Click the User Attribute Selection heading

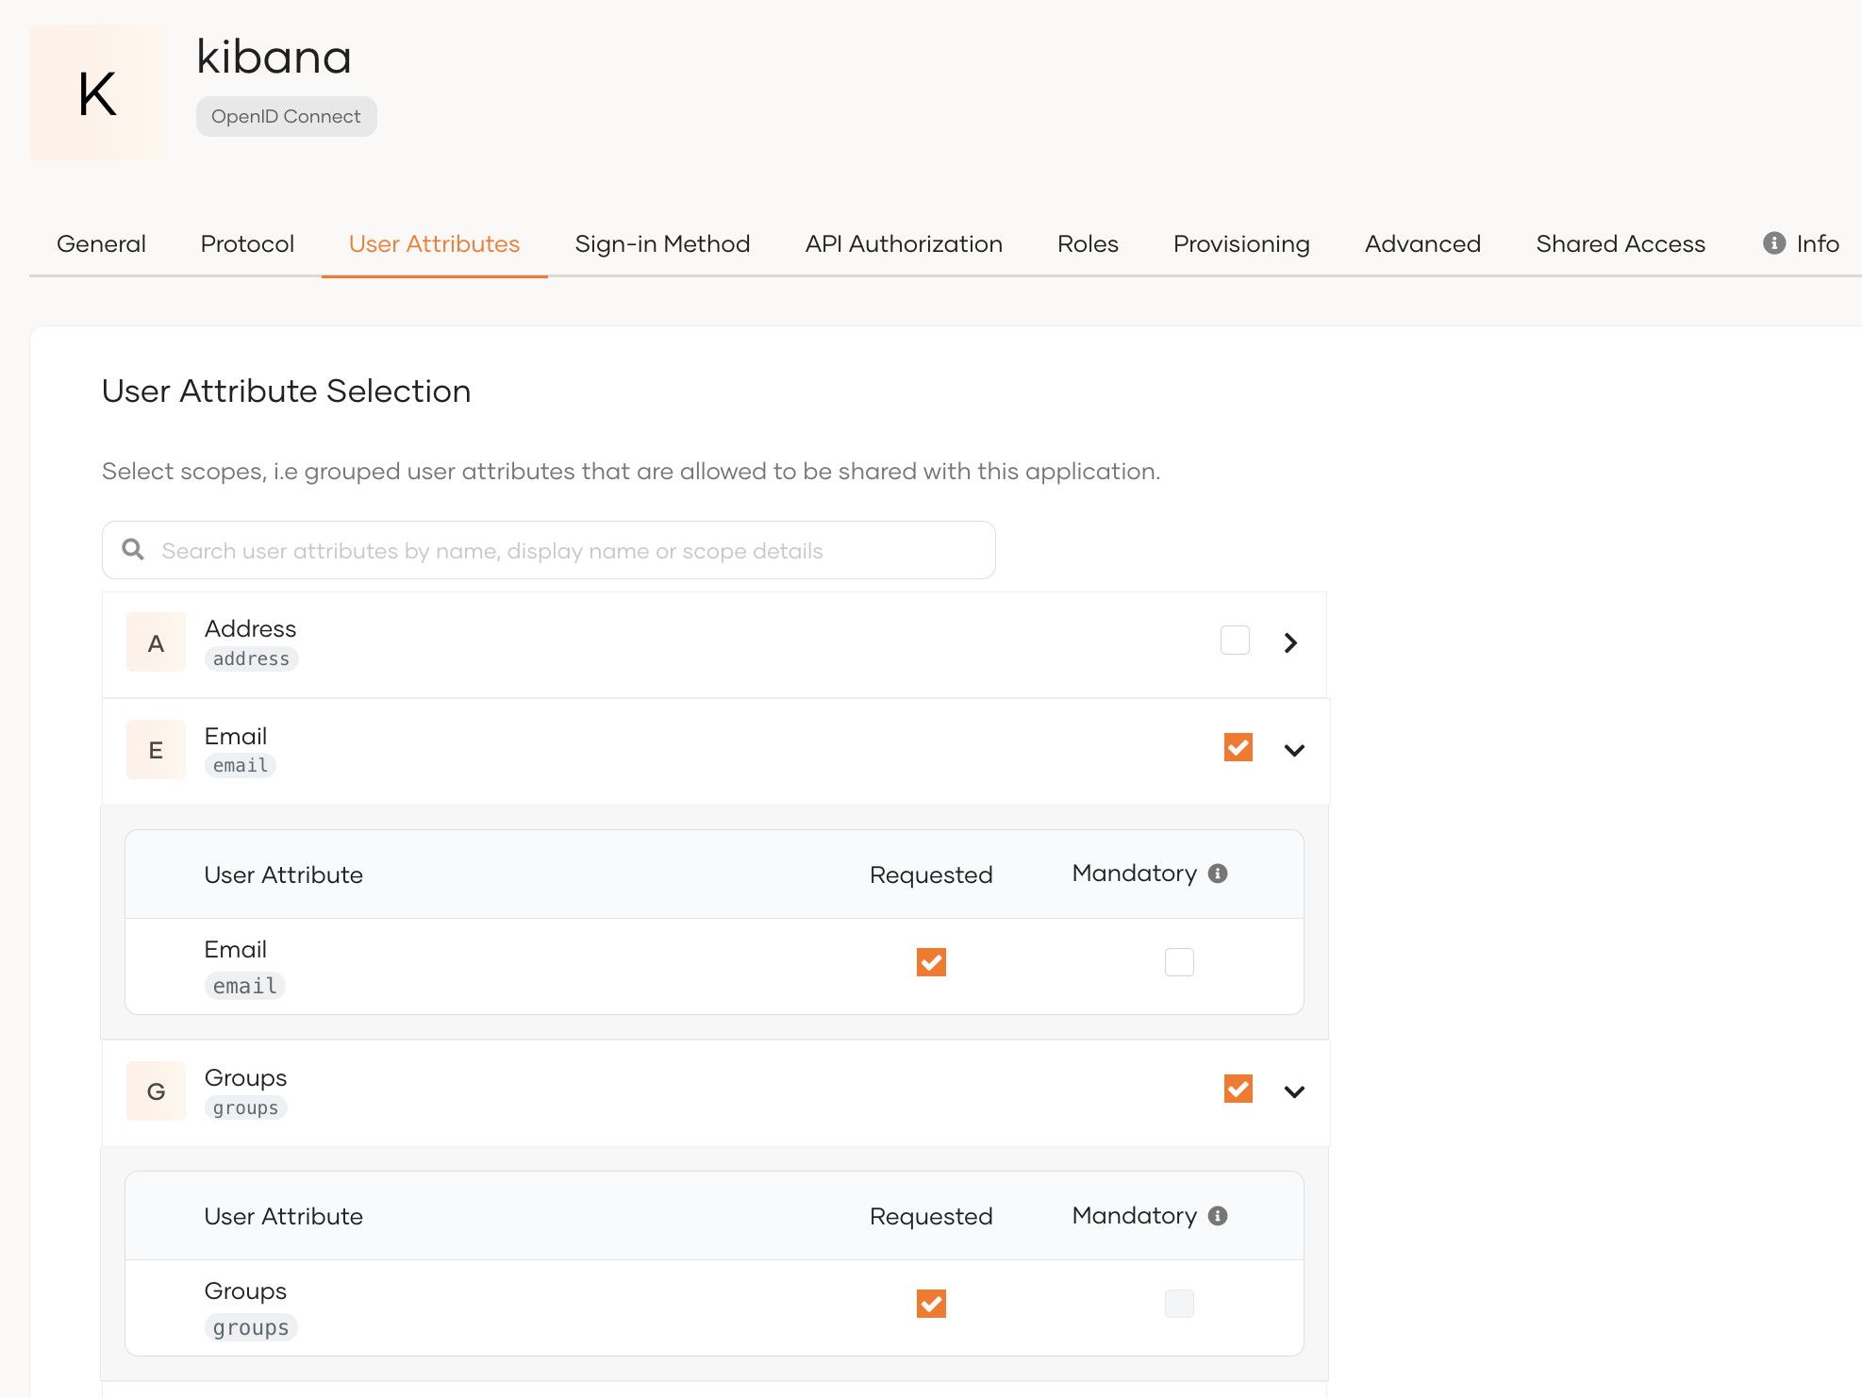tap(286, 391)
